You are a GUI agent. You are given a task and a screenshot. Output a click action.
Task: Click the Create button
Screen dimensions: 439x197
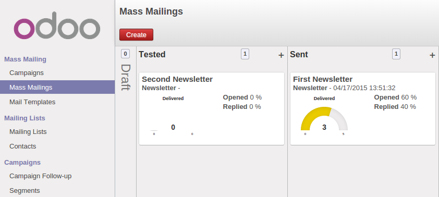point(137,35)
